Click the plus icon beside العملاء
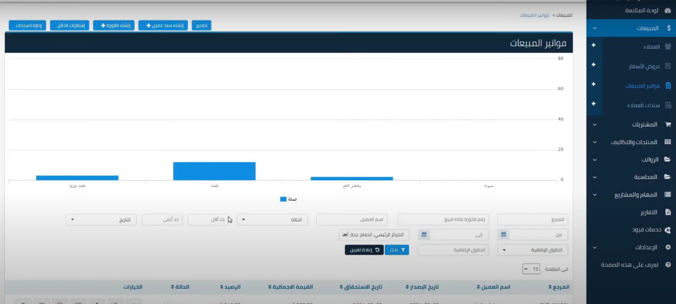Viewport: 676px width, 304px height. tap(594, 45)
